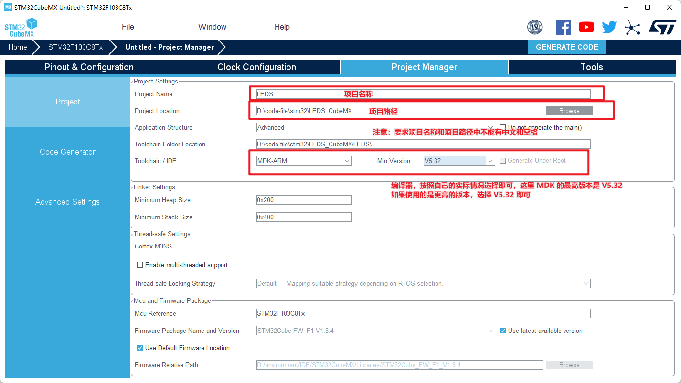The height and width of the screenshot is (383, 681).
Task: Browse for project location
Action: [x=569, y=111]
